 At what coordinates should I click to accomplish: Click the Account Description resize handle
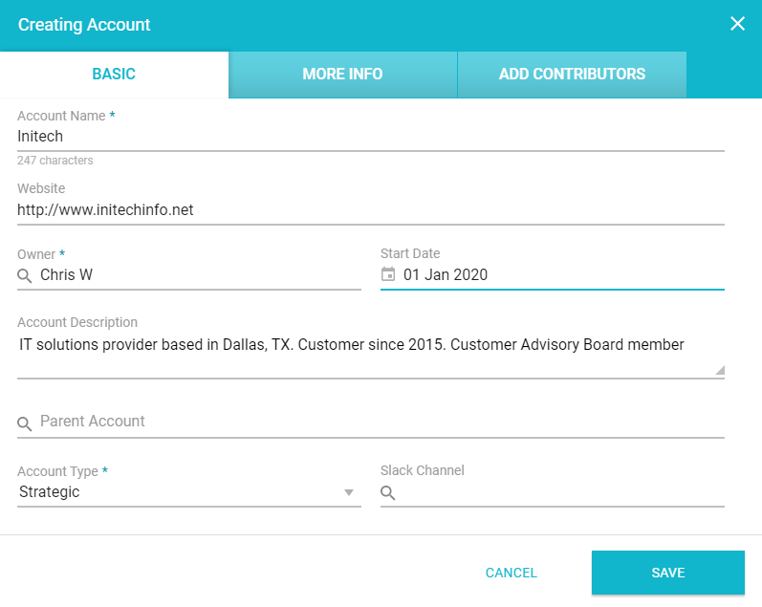tap(719, 370)
